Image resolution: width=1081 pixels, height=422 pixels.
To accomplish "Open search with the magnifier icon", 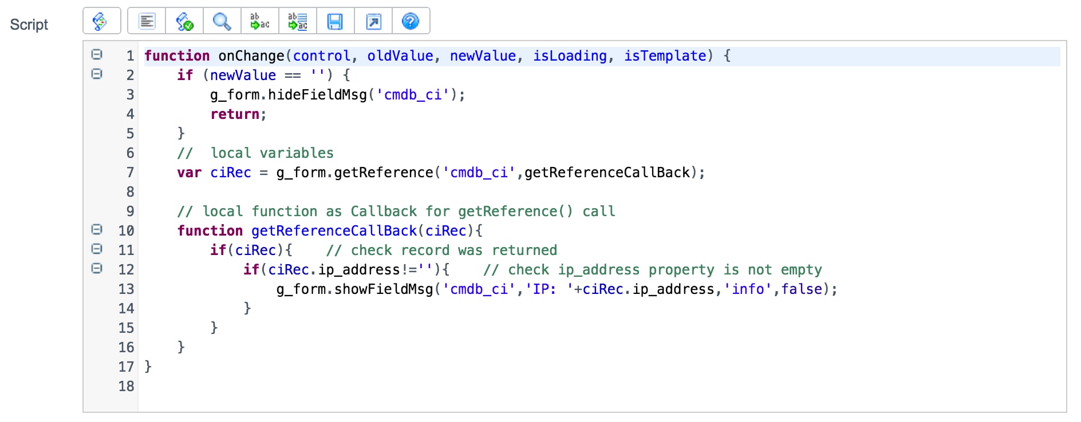I will pos(222,21).
